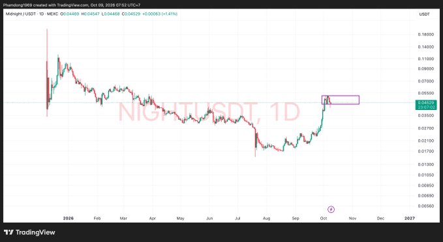Click the Dec label on the time axis
The width and height of the screenshot is (443, 242).
[380, 219]
